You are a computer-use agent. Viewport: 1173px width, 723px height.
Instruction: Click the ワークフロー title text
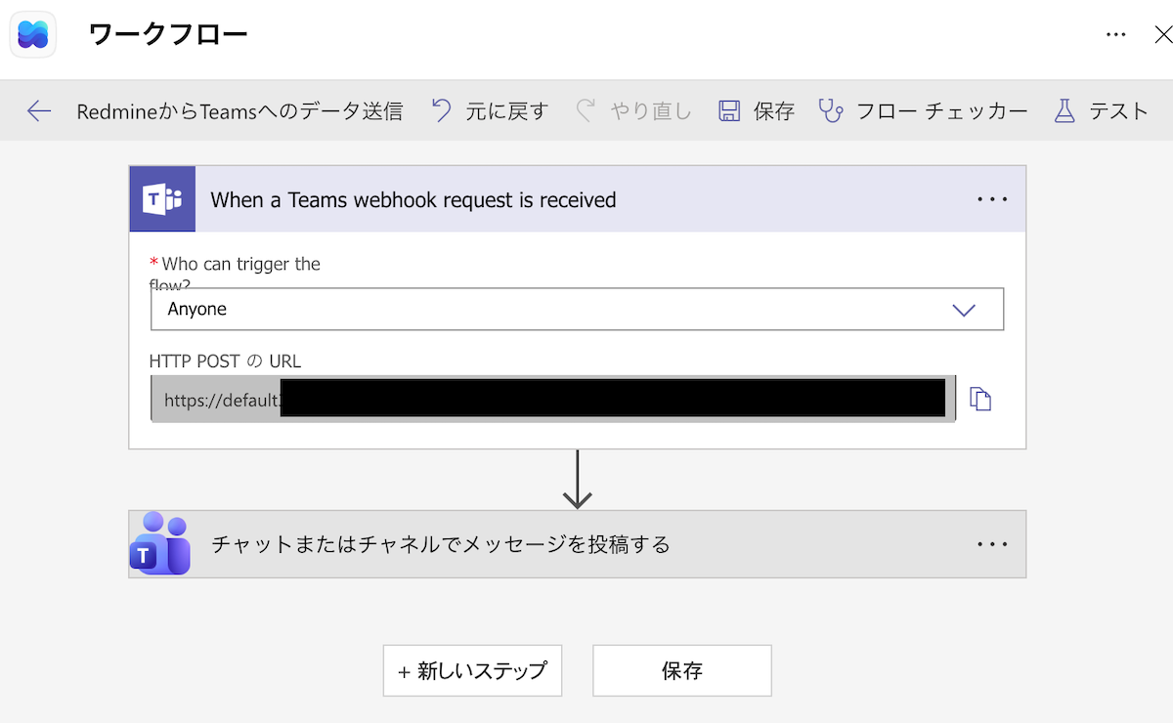point(168,34)
